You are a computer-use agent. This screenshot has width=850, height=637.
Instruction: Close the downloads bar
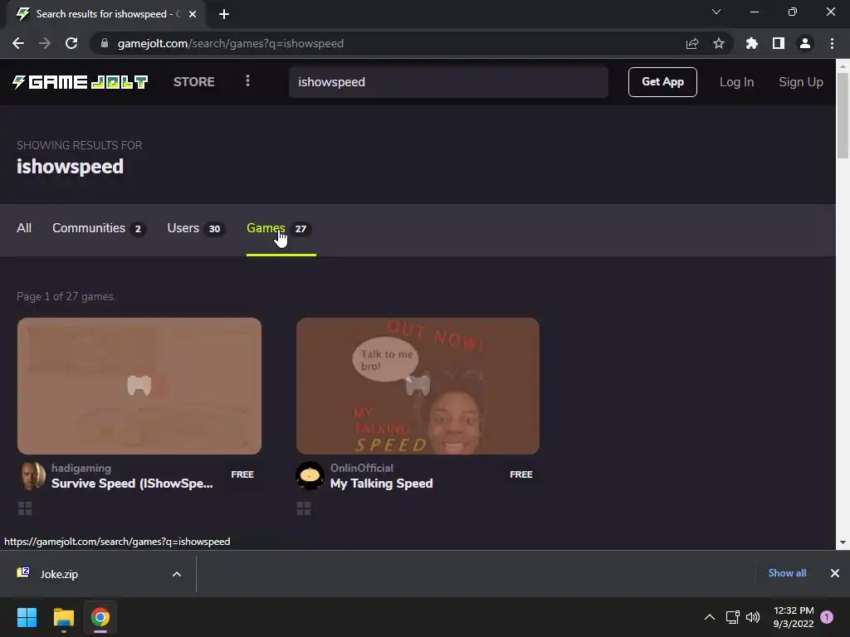click(x=835, y=573)
